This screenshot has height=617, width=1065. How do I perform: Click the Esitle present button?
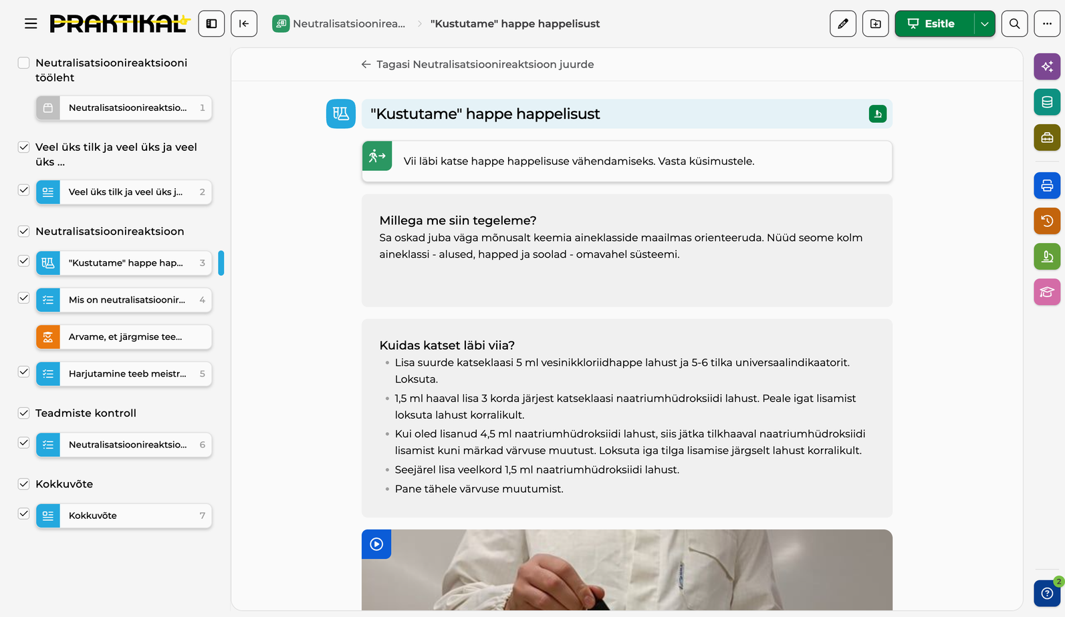935,24
